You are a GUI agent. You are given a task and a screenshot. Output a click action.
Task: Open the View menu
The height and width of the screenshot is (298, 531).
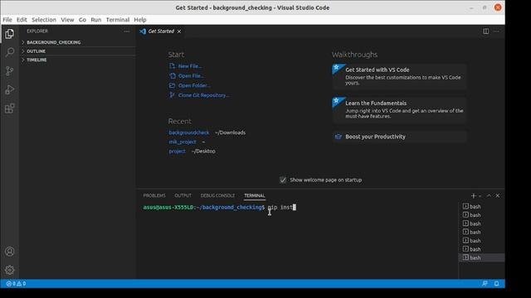tap(67, 20)
